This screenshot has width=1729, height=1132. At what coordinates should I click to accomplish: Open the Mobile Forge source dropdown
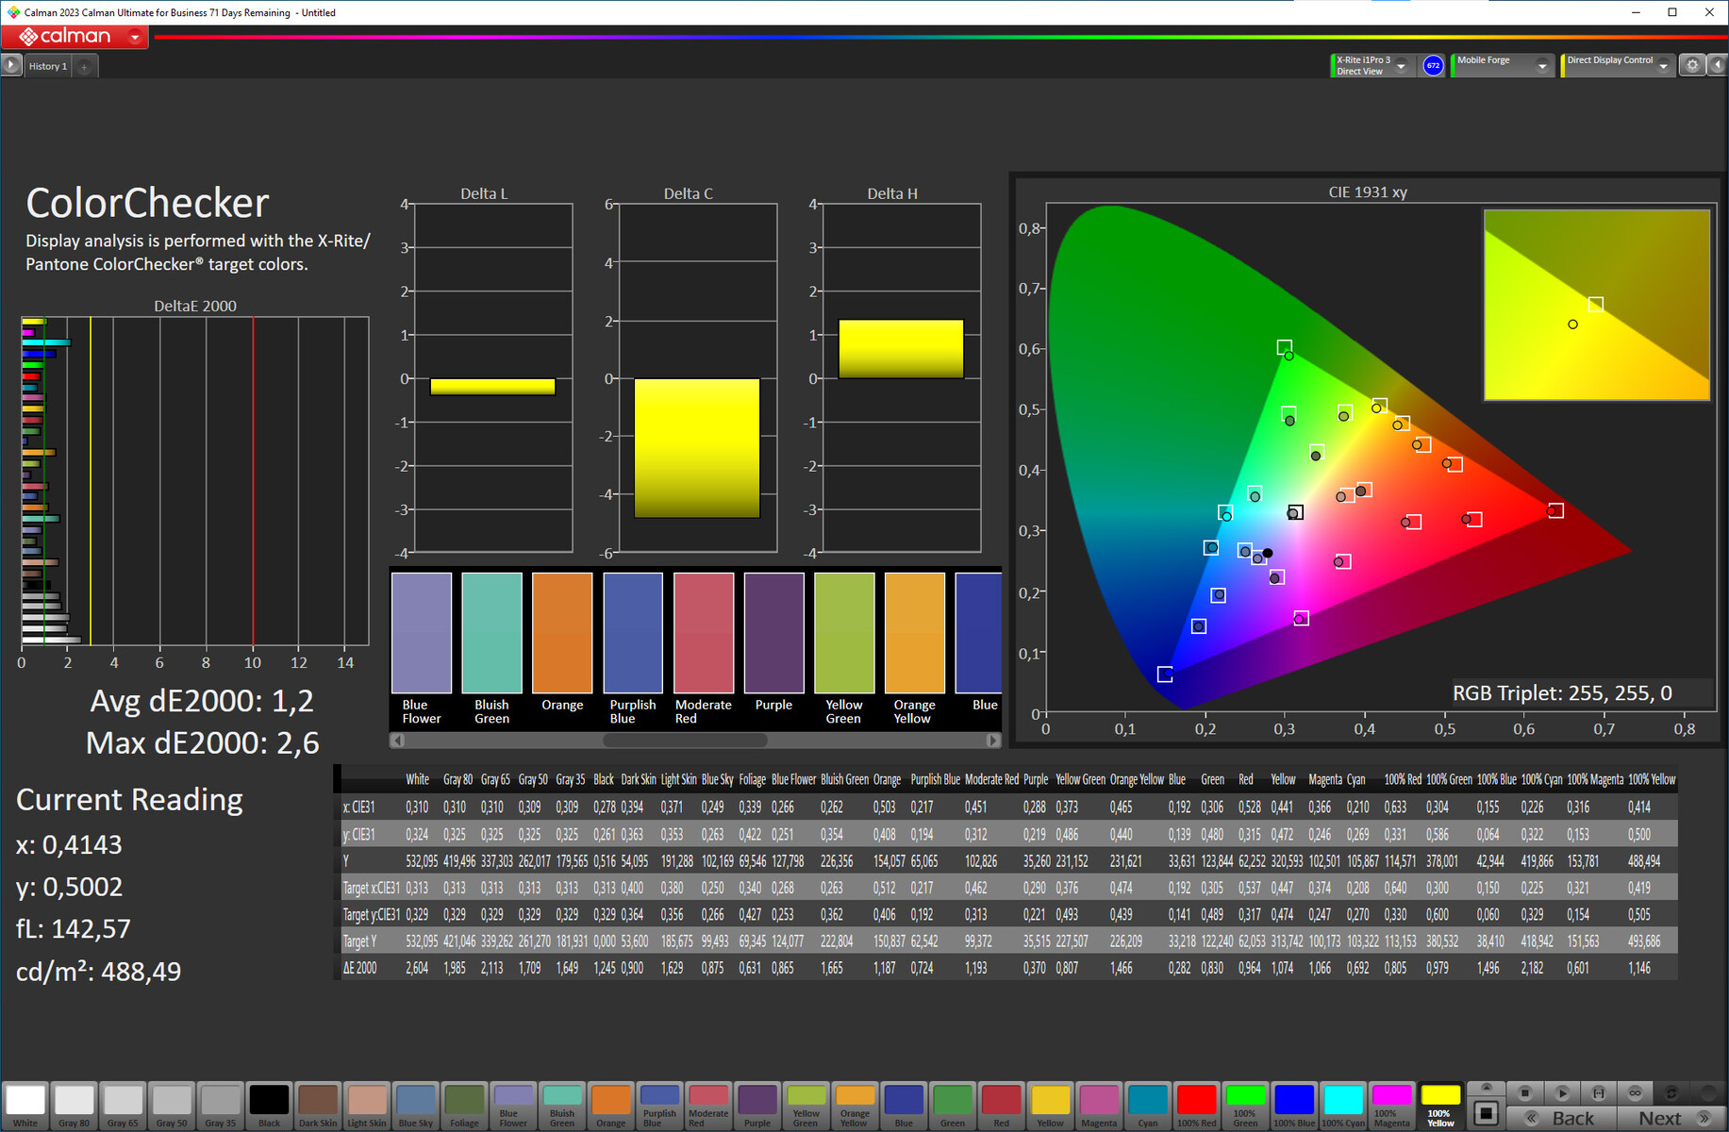(1542, 65)
